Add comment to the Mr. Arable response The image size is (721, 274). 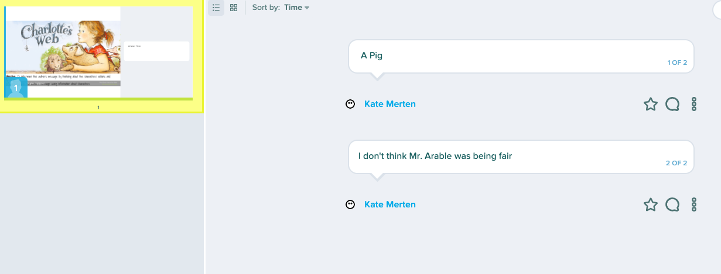point(672,204)
